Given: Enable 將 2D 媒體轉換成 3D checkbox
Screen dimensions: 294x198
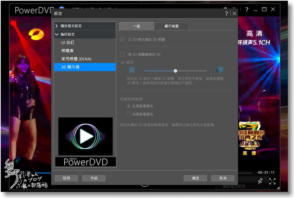Looking at the screenshot, I should click(122, 54).
